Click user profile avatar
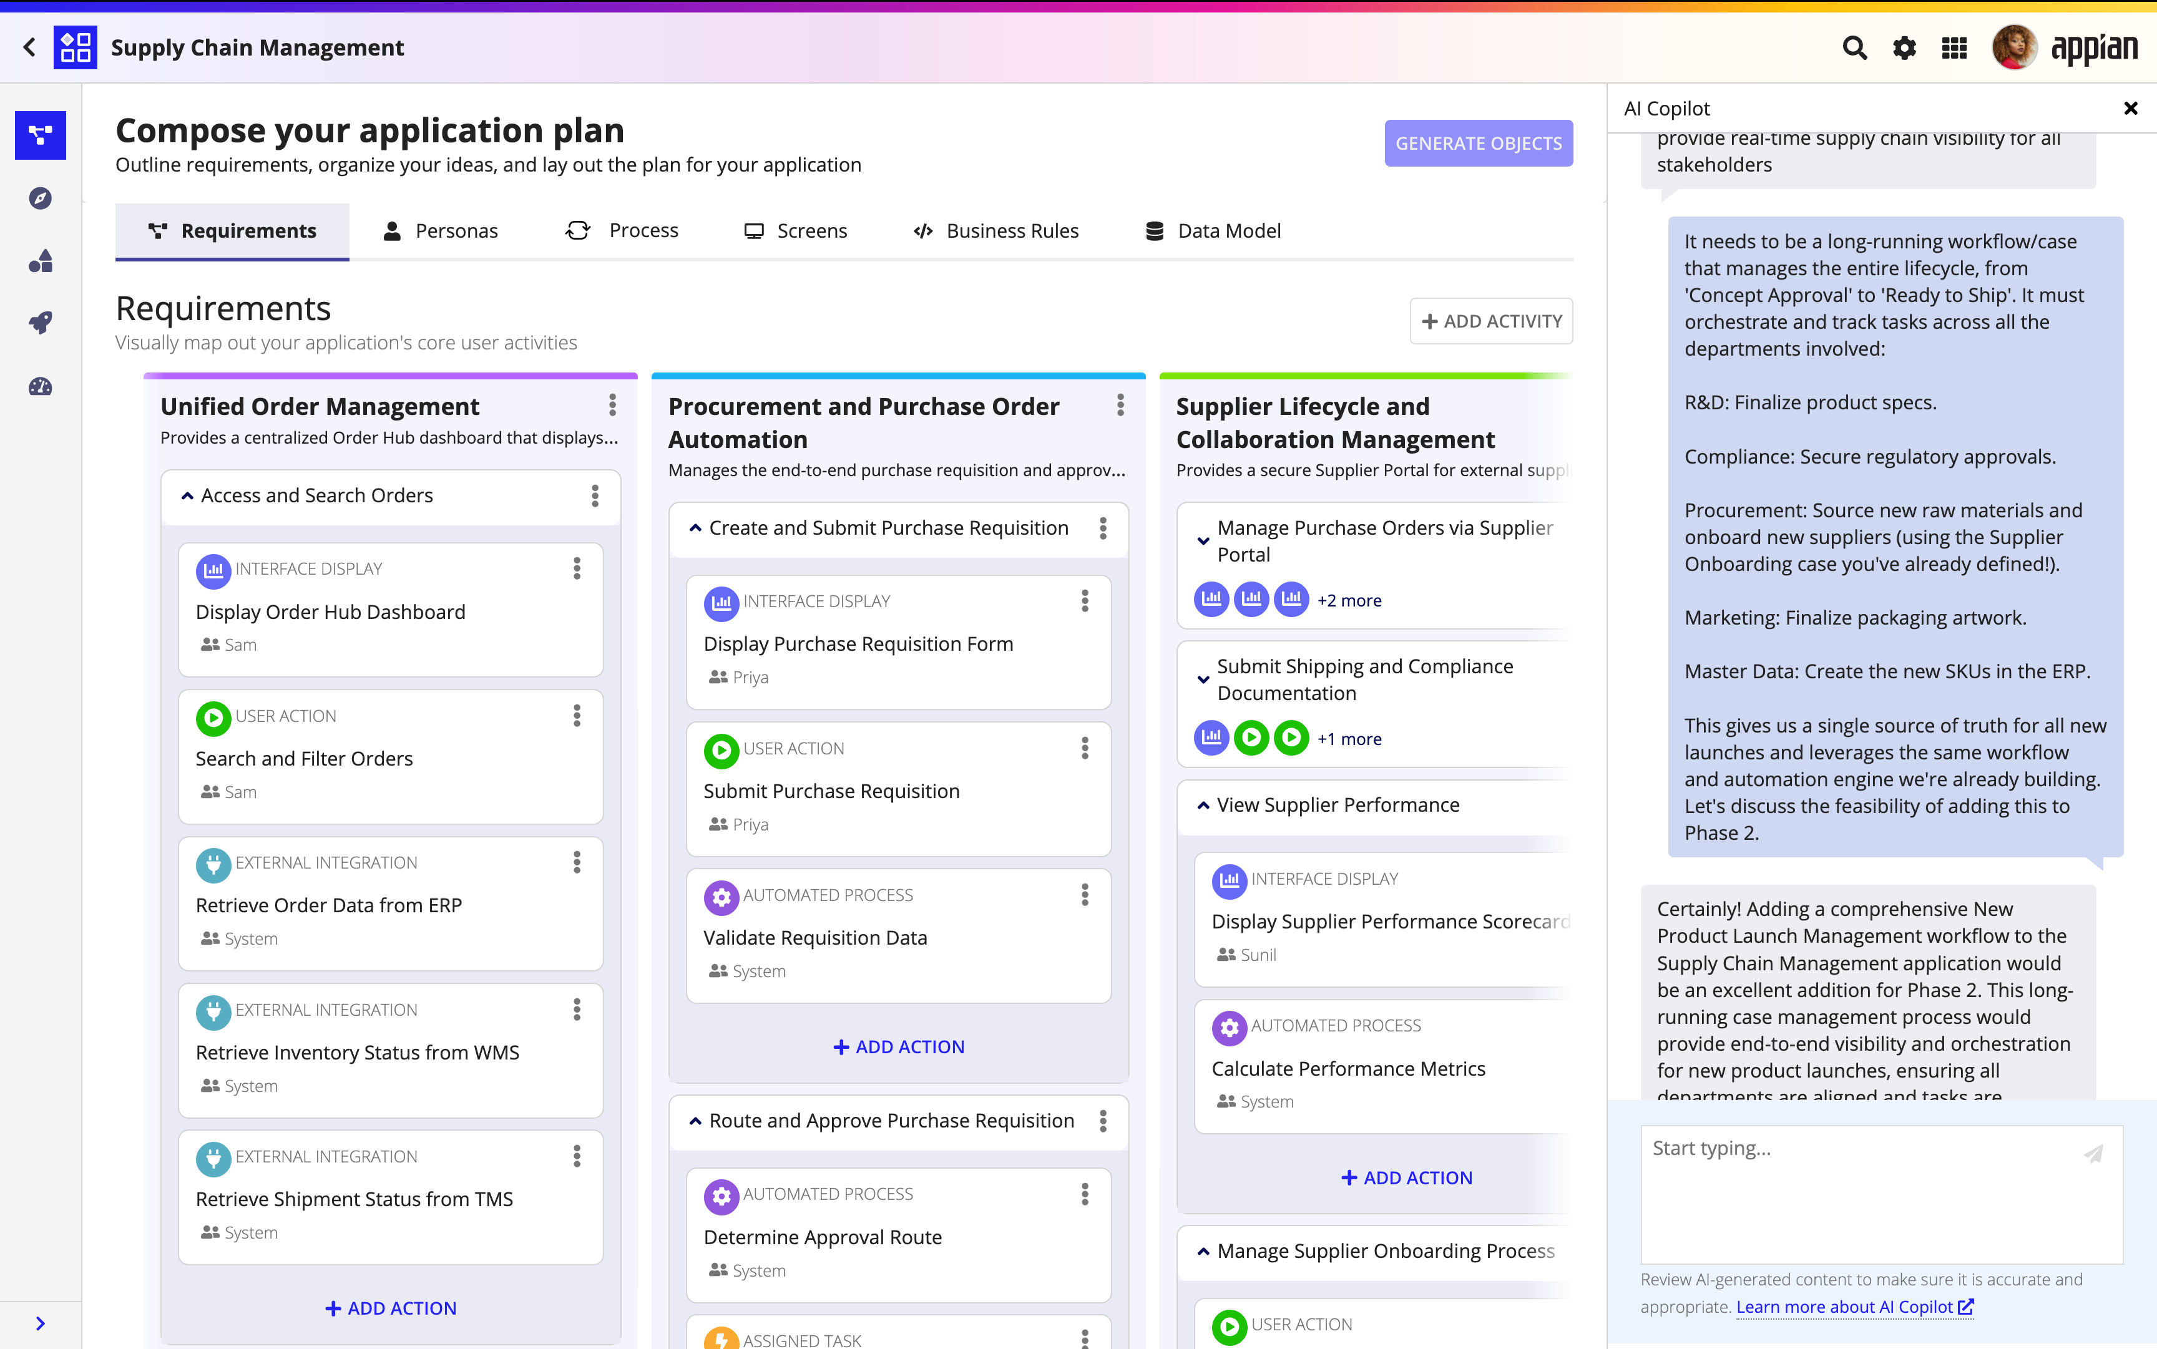Image resolution: width=2157 pixels, height=1349 pixels. [x=2013, y=48]
